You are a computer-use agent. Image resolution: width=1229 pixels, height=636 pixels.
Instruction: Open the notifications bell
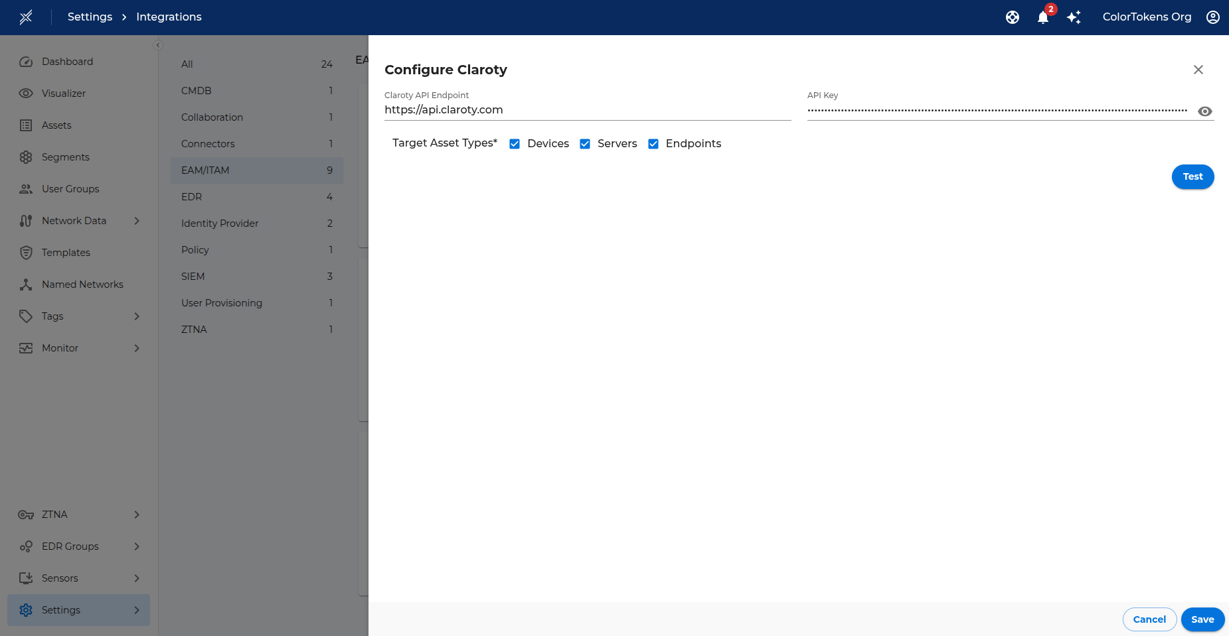click(x=1042, y=18)
